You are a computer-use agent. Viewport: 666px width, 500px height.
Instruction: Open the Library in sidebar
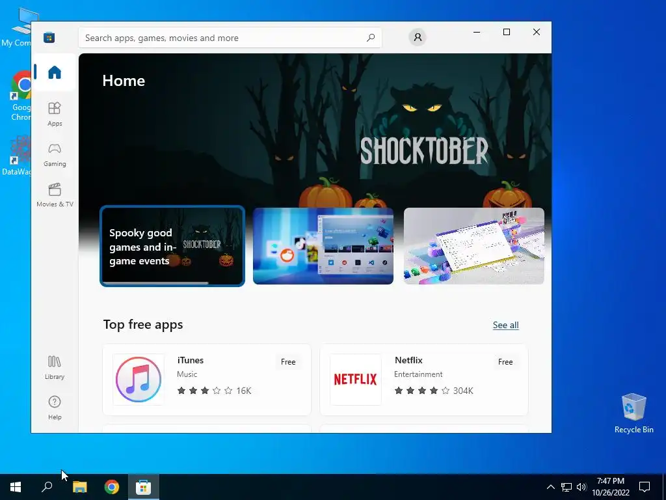click(55, 367)
